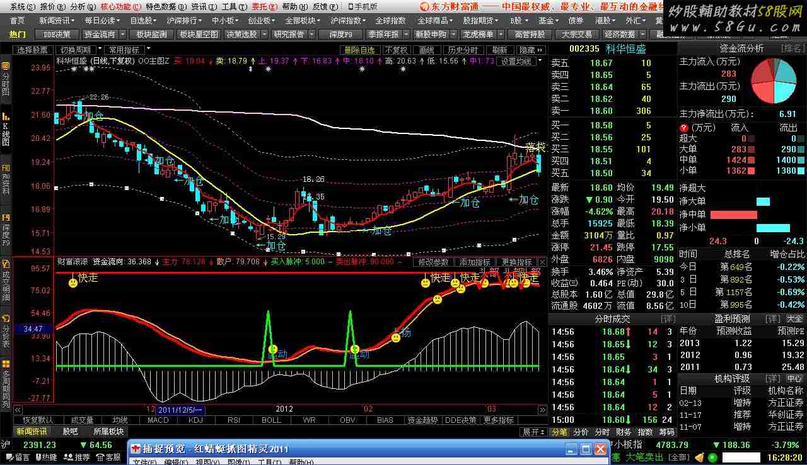This screenshot has height=465, width=807.
Task: Click the 详 link beside 分时成交
Action: point(667,319)
